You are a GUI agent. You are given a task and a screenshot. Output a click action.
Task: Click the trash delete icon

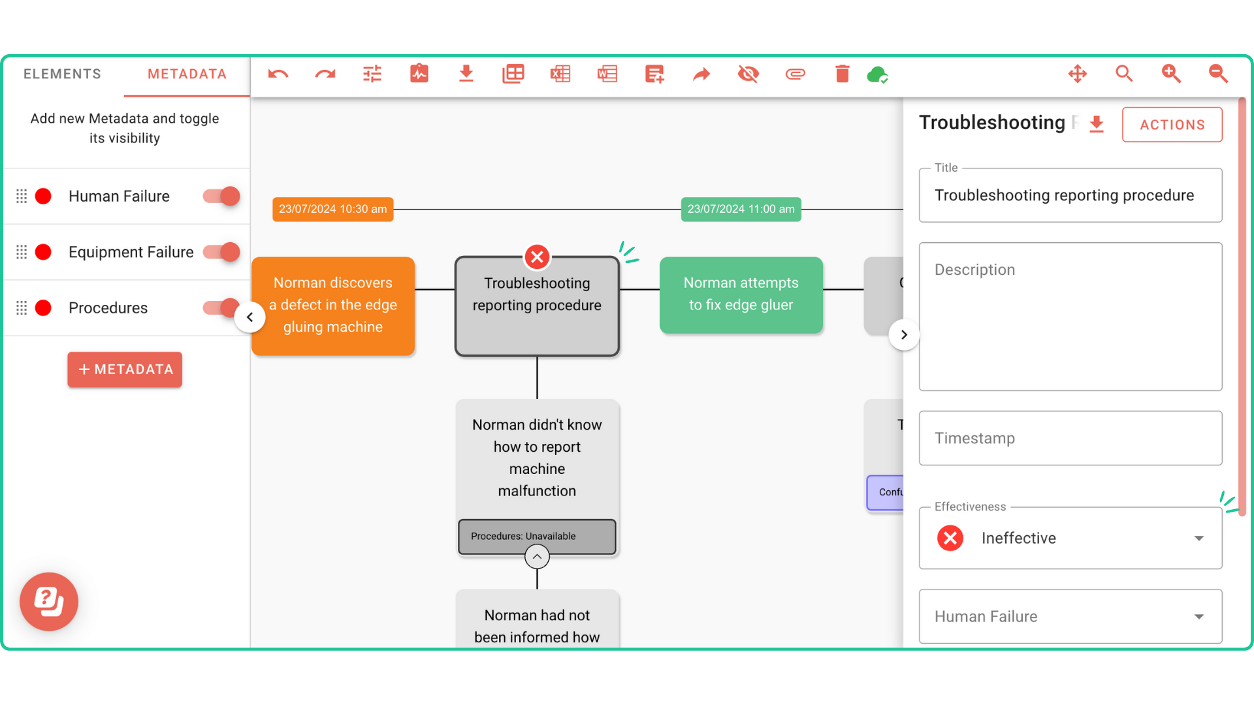pyautogui.click(x=842, y=74)
